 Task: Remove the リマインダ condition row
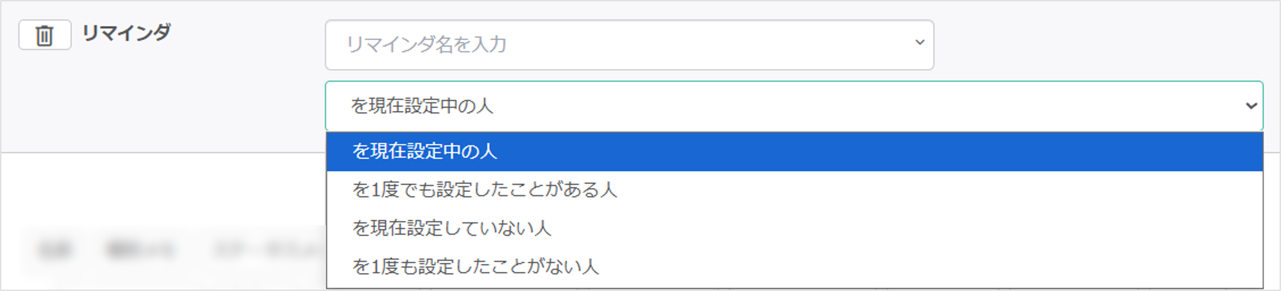tap(44, 35)
